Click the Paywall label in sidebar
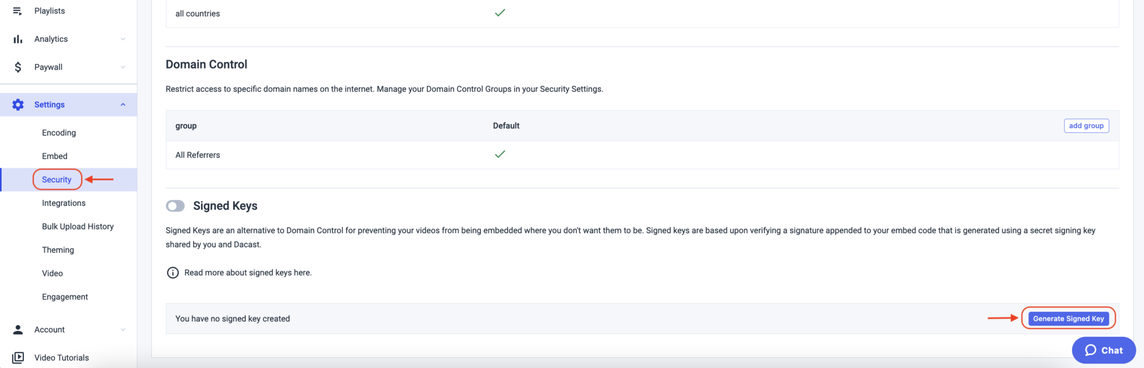This screenshot has height=368, width=1144. tap(48, 67)
